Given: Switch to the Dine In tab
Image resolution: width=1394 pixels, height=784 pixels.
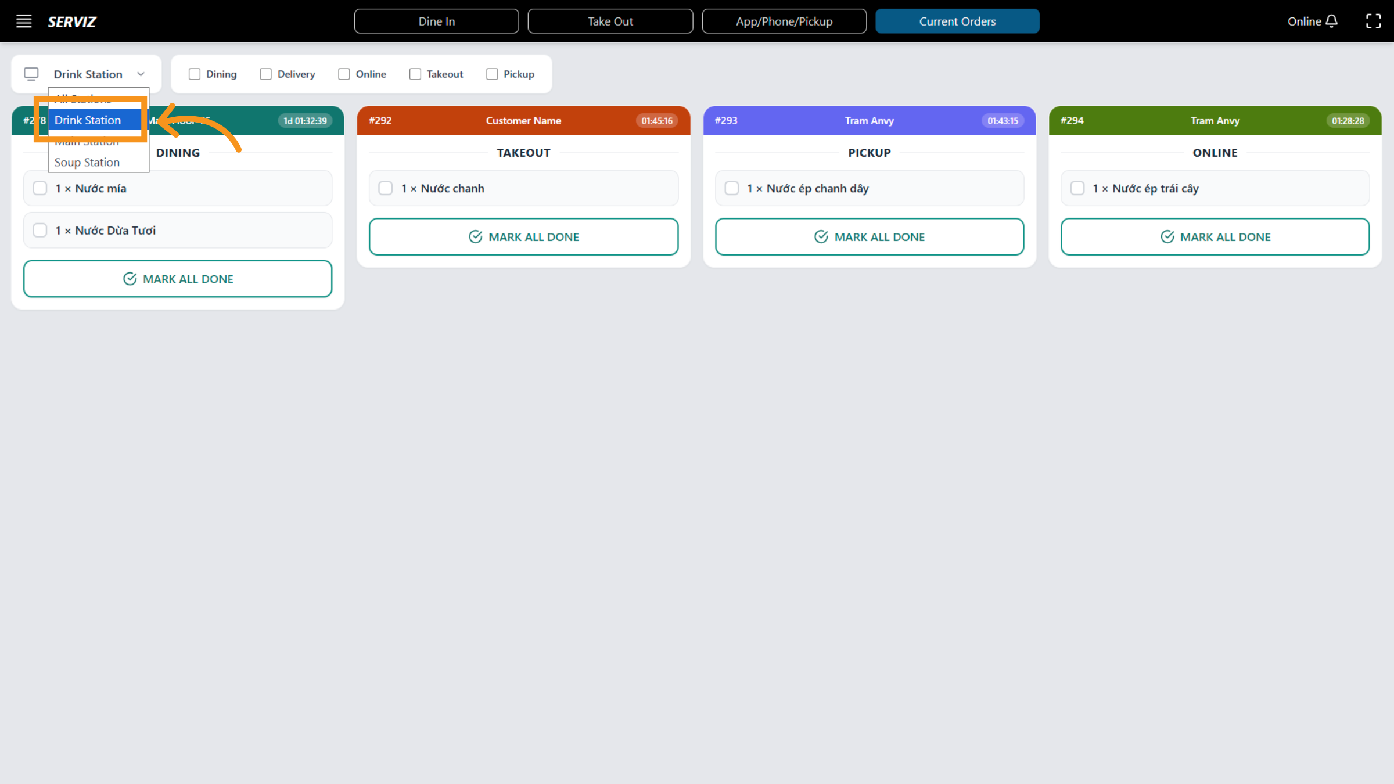Looking at the screenshot, I should (436, 21).
